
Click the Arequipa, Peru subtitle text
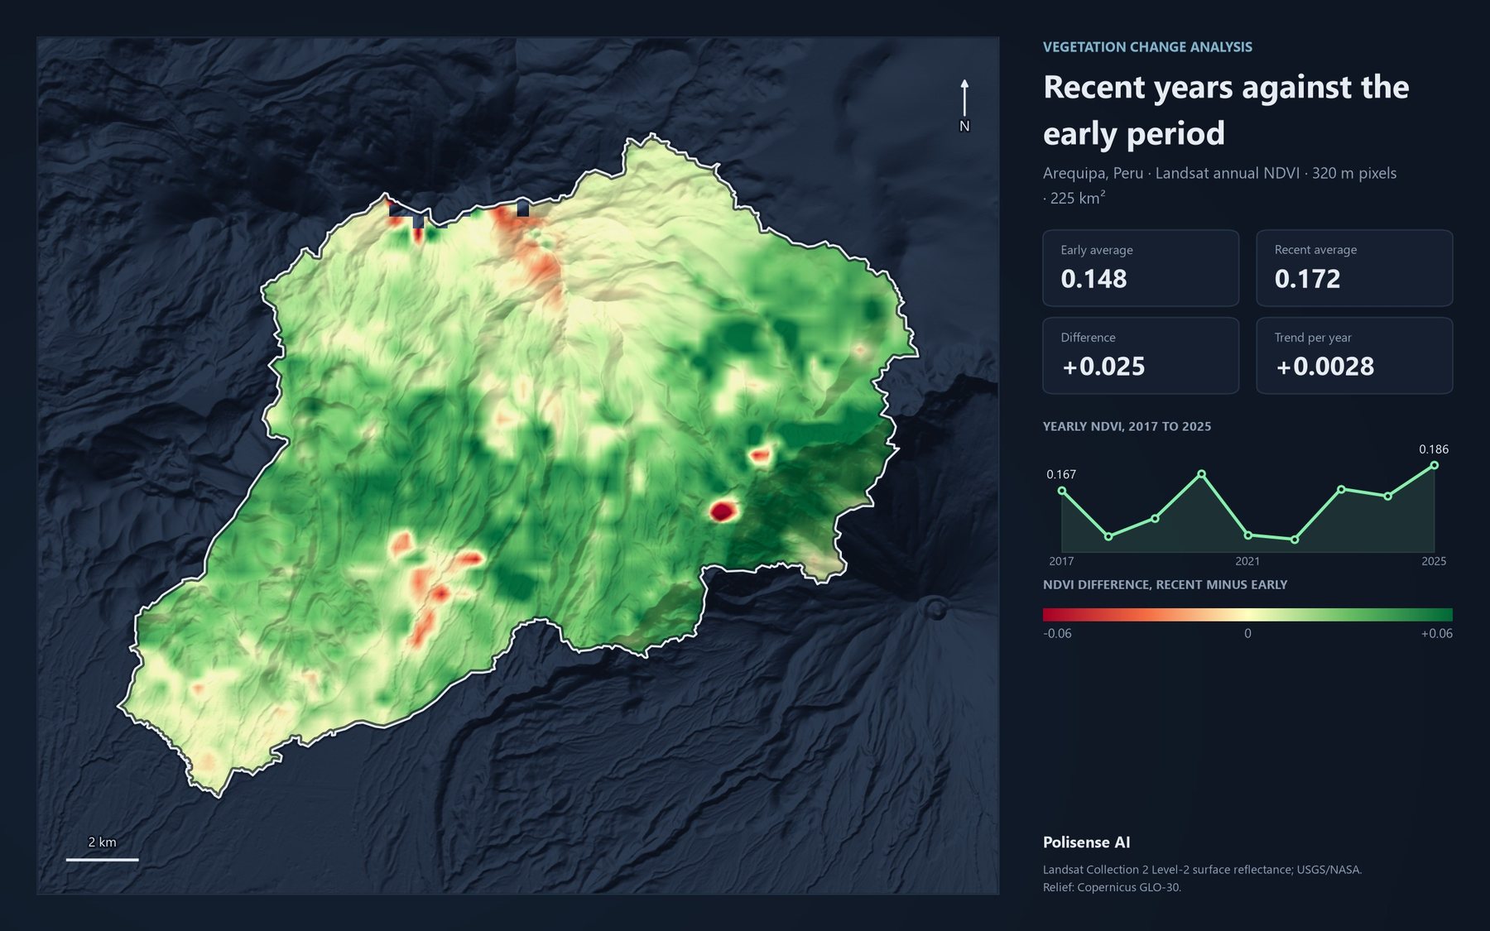(x=1219, y=185)
